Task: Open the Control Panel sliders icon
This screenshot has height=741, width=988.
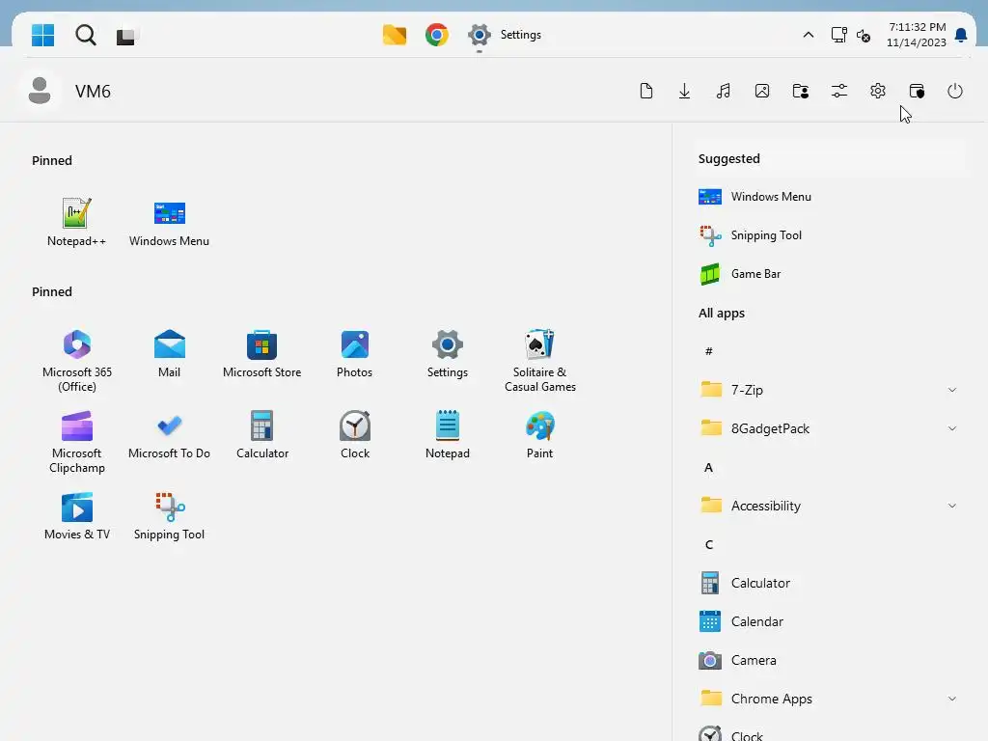Action: tap(839, 91)
